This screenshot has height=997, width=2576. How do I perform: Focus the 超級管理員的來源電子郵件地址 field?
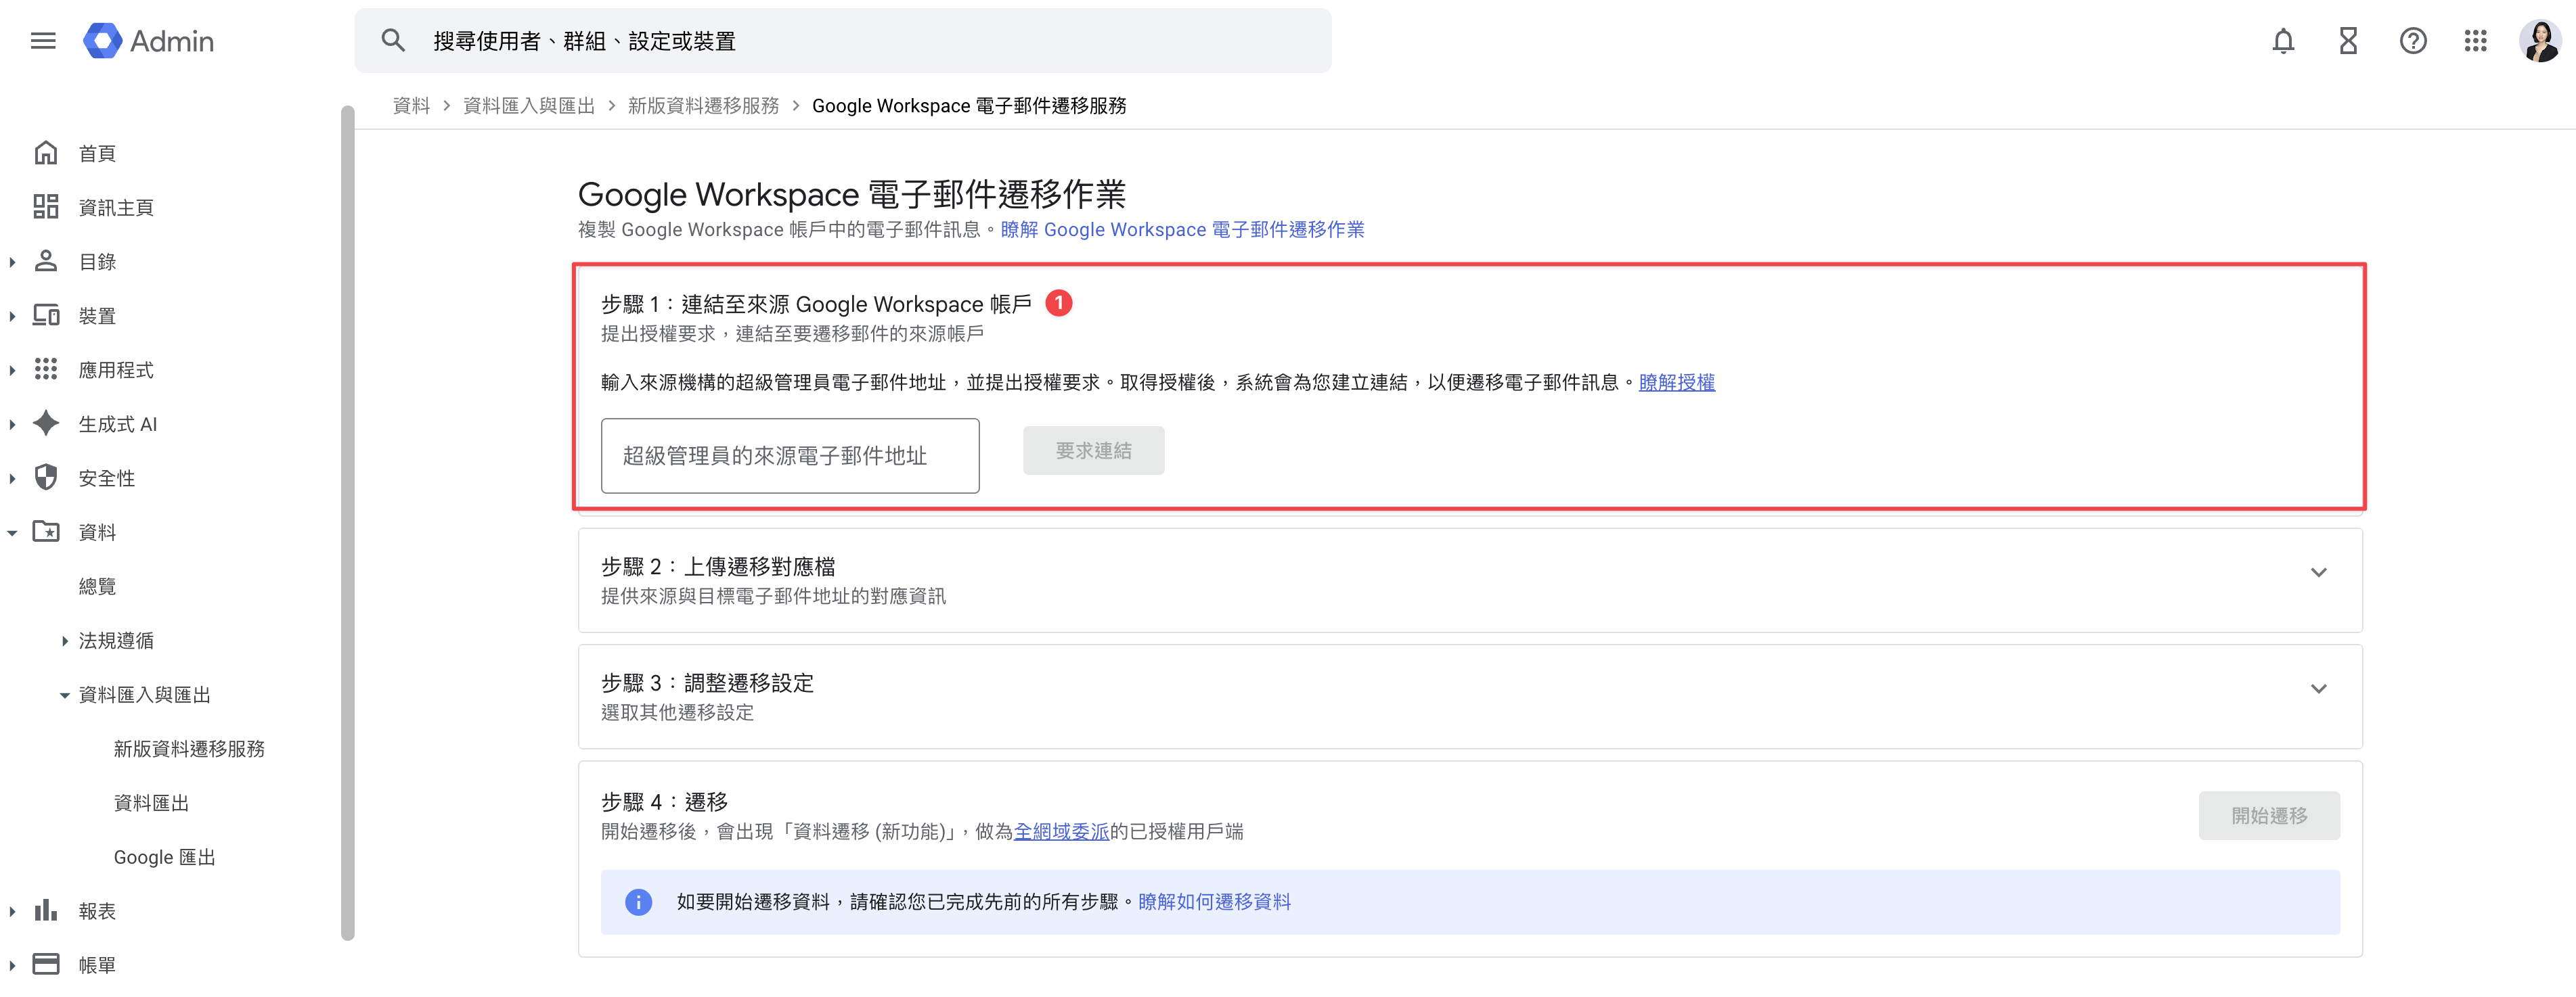coord(790,455)
